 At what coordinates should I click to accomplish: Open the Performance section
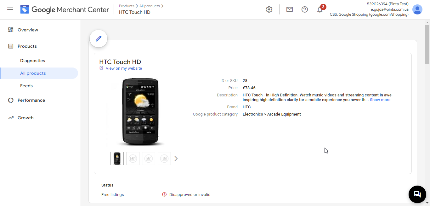(31, 100)
